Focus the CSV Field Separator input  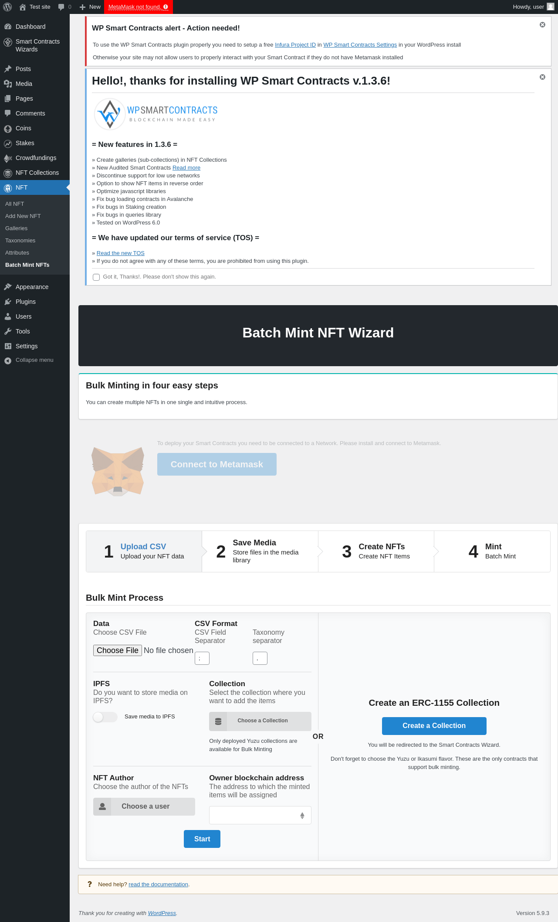click(202, 658)
